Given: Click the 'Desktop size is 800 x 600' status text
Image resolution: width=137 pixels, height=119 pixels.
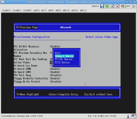Looking at the screenshot, I should tap(30, 116).
